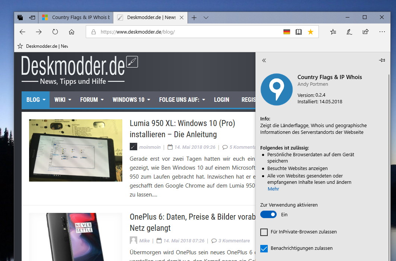The image size is (396, 261).
Task: Open the Favorites hub
Action: [333, 32]
